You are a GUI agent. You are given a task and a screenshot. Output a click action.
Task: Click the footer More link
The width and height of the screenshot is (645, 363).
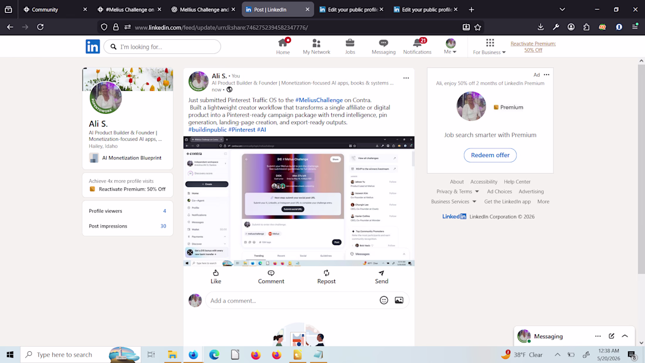point(543,202)
